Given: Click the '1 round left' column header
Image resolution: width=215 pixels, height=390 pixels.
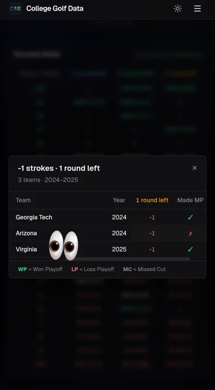Looking at the screenshot, I should coord(152,200).
